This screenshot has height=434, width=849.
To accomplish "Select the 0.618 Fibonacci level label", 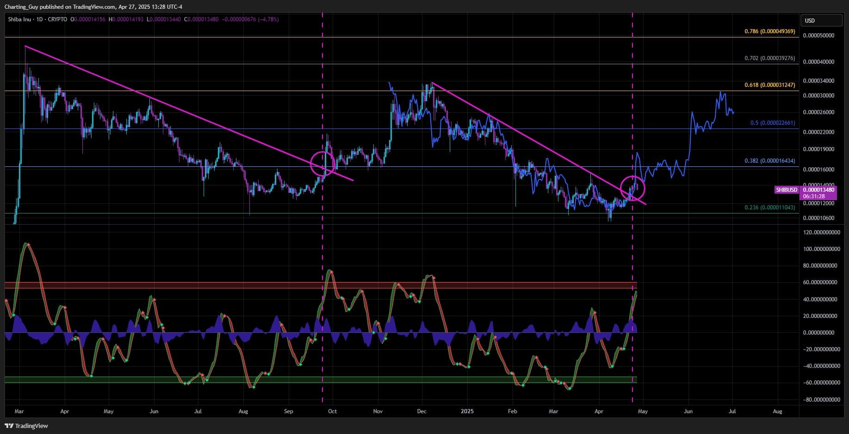I will [x=769, y=85].
